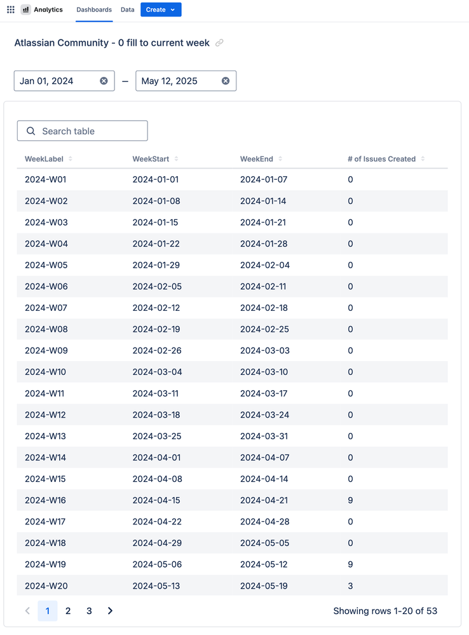Click WeekStart value 2024-02-05
The image size is (469, 635).
click(x=157, y=286)
